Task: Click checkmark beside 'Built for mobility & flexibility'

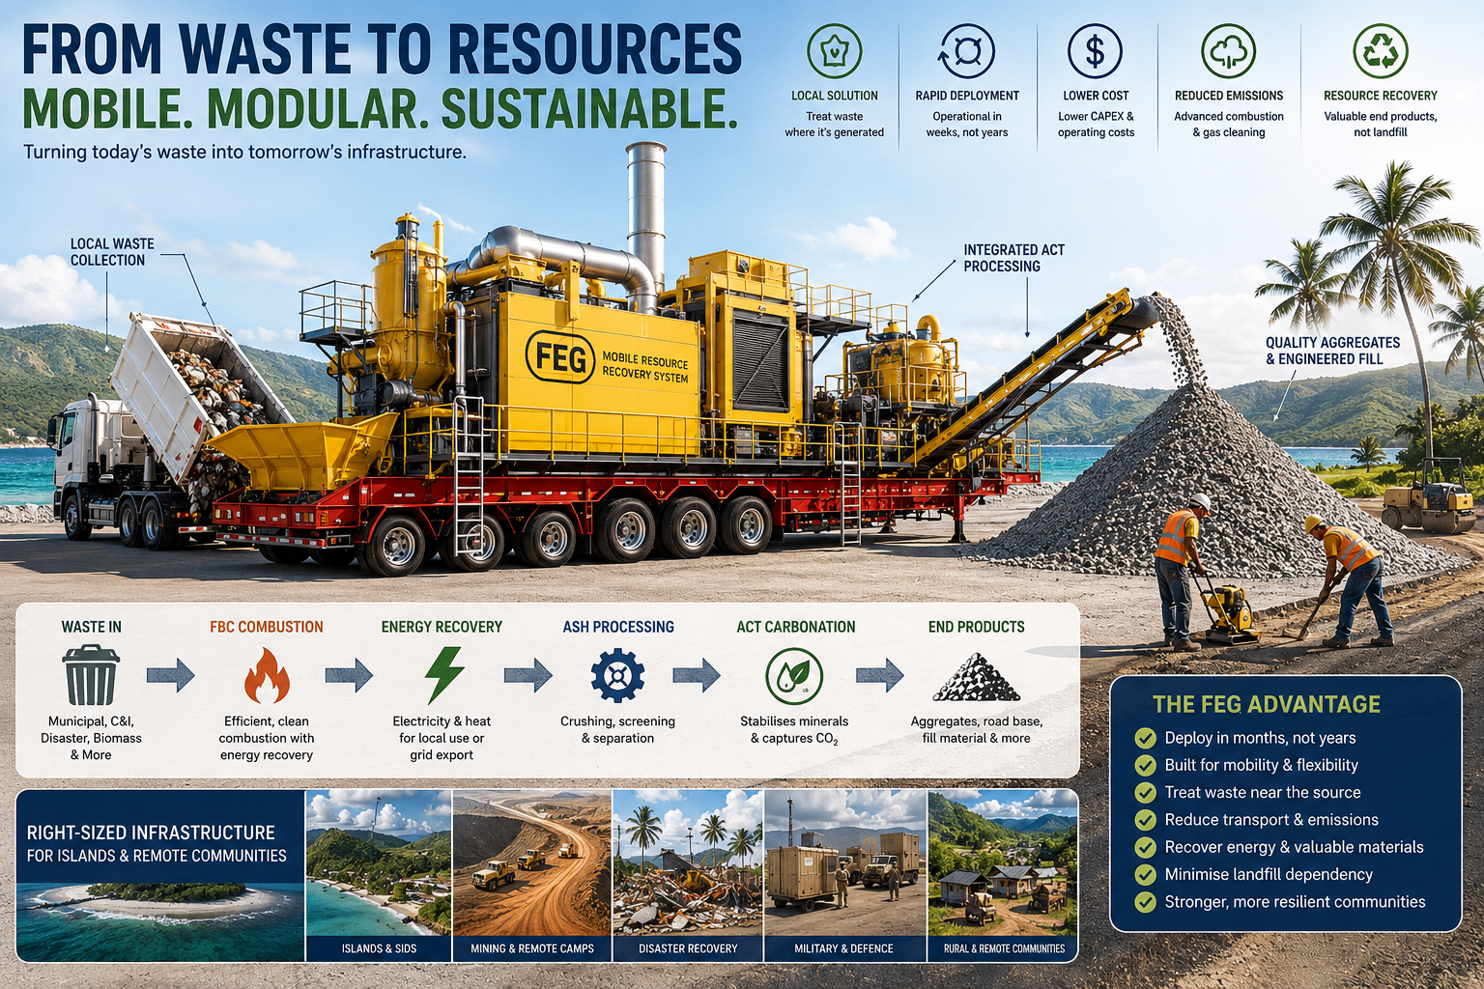Action: tap(1145, 765)
